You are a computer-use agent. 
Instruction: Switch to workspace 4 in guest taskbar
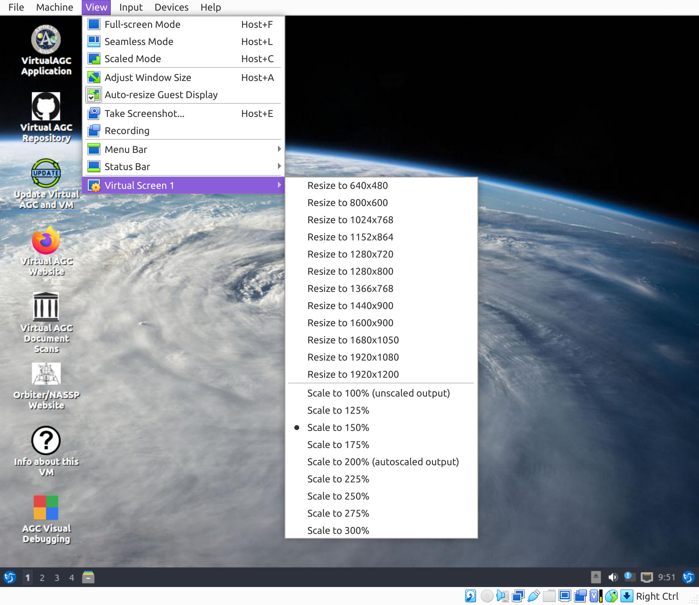(x=72, y=578)
